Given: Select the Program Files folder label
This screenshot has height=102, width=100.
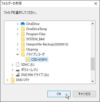Looking at the screenshot, I should tap(36, 34).
